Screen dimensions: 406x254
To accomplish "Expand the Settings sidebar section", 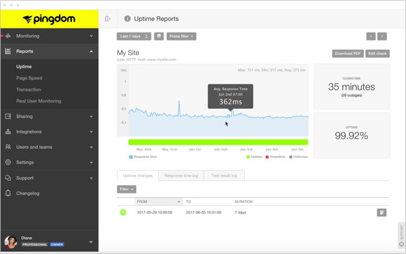I will point(49,162).
